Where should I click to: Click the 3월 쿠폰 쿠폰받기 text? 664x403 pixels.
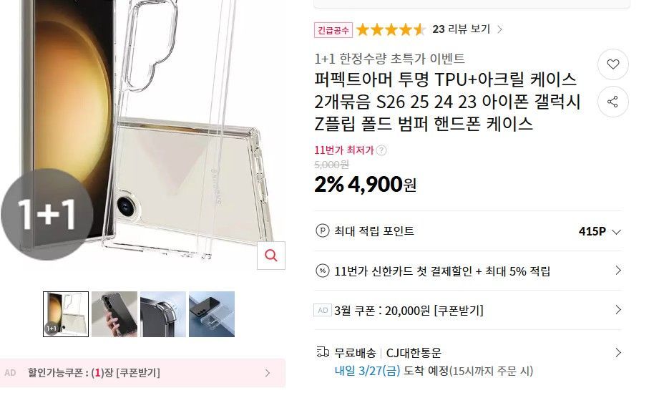[x=459, y=311]
